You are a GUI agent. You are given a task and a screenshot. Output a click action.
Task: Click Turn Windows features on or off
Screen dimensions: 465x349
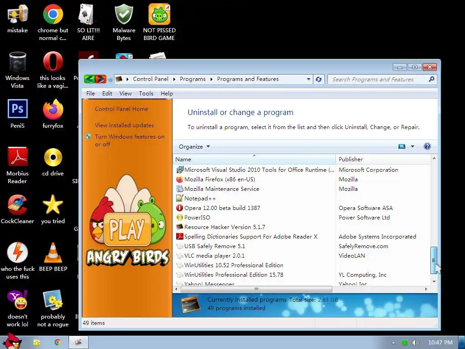click(129, 140)
